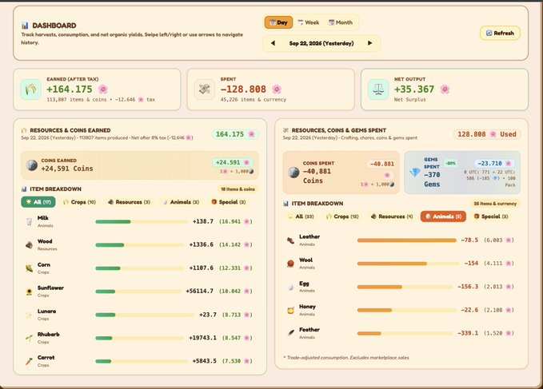This screenshot has height=389, width=543.
Task: Filter spent items by Special (2)
Action: (x=491, y=216)
